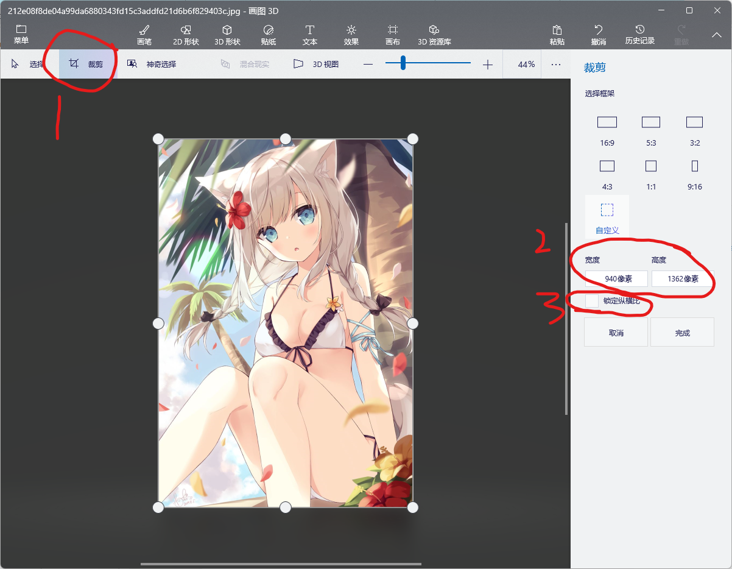Viewport: 732px width, 569px height.
Task: Zoom in with the plus button
Action: click(x=487, y=65)
